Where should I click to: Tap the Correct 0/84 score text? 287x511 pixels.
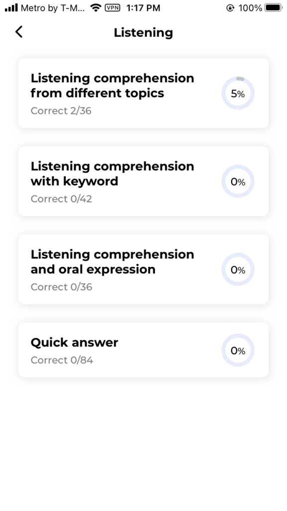point(62,360)
